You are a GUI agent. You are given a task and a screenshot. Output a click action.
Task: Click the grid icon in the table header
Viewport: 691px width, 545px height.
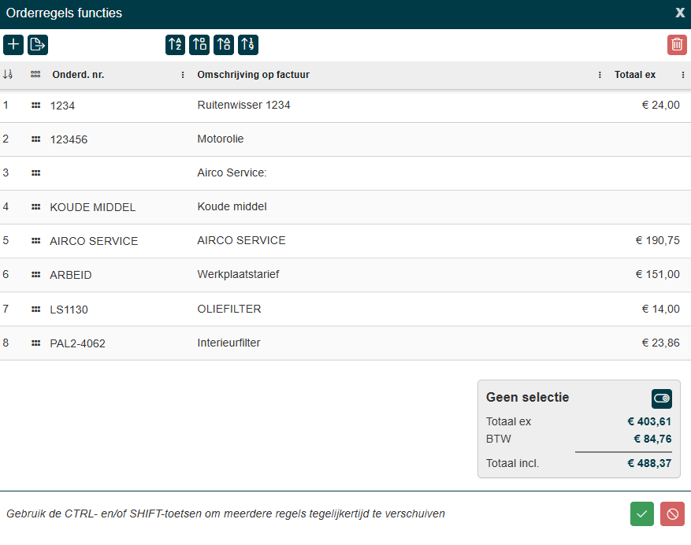[35, 75]
